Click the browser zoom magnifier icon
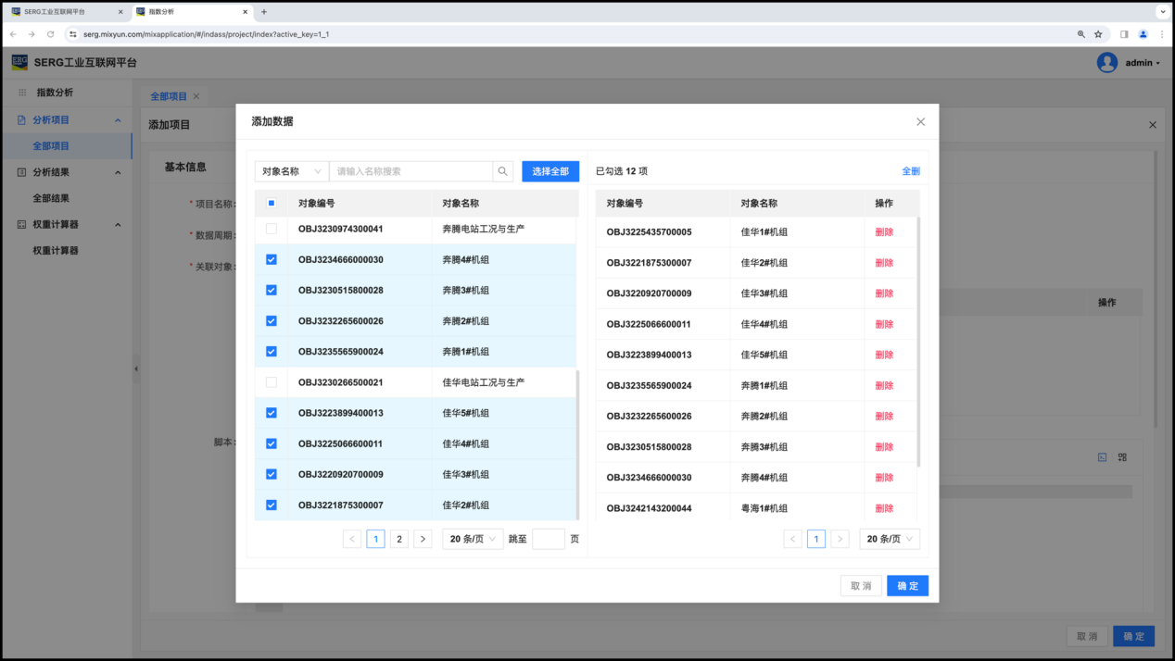This screenshot has height=661, width=1175. point(1080,34)
